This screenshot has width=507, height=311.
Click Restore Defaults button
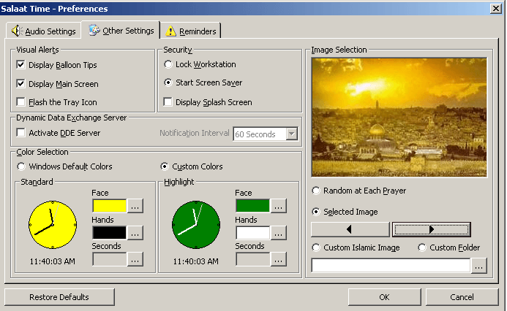tap(59, 297)
